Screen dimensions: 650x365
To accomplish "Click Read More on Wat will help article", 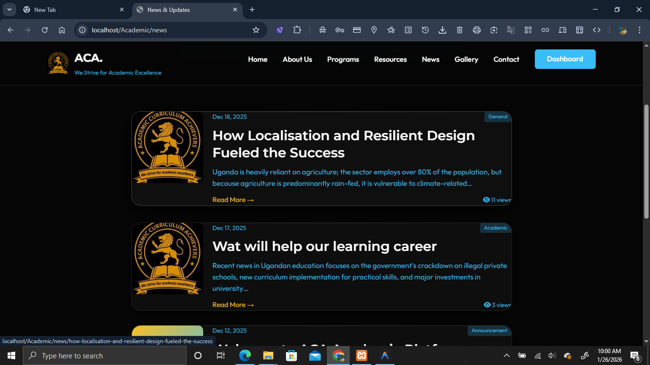I will tap(233, 305).
